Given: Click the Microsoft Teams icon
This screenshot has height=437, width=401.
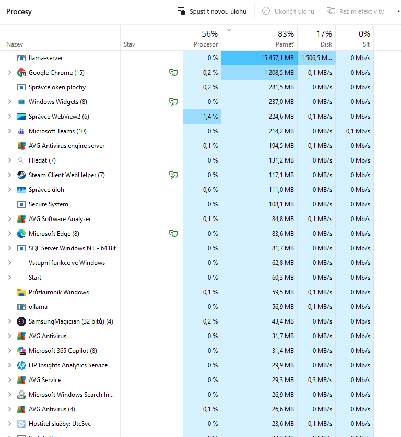Looking at the screenshot, I should coord(21,131).
